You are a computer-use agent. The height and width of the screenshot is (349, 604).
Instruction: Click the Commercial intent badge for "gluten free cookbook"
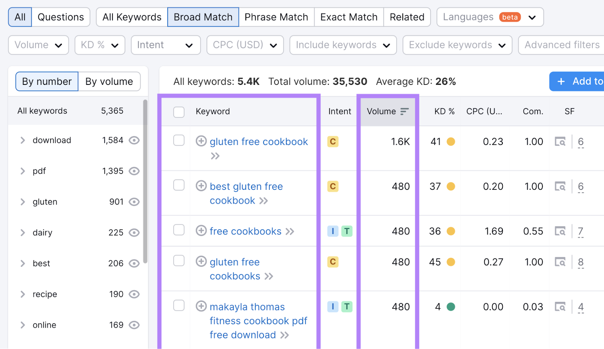coord(333,141)
